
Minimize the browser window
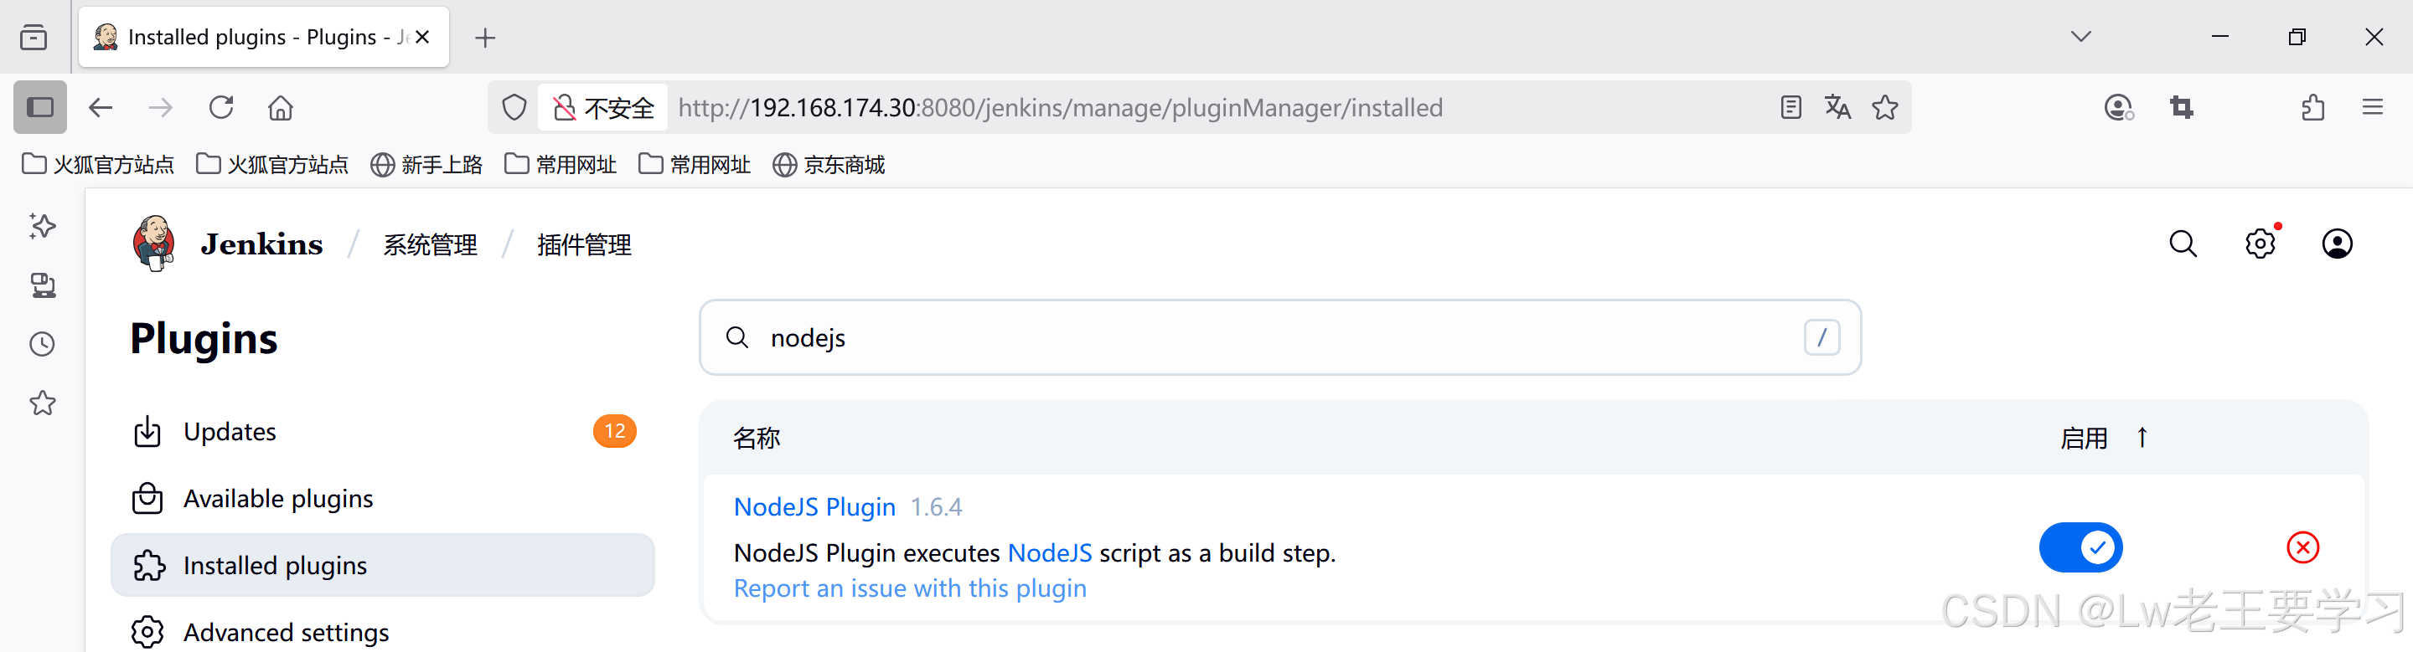tap(2219, 37)
